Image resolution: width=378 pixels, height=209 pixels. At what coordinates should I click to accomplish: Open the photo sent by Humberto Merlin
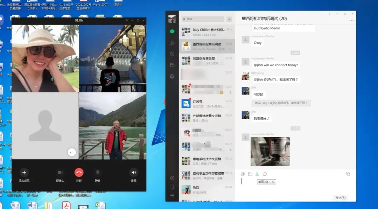tap(270, 151)
